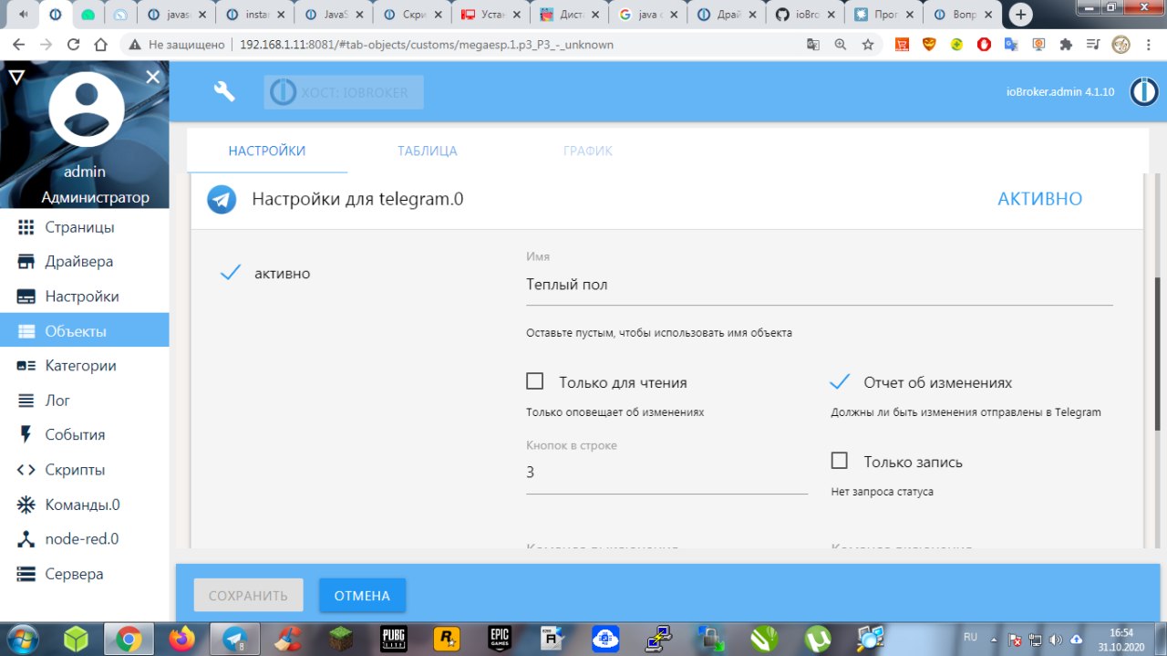Toggle Отчет об изменениях checkbox

pos(840,381)
